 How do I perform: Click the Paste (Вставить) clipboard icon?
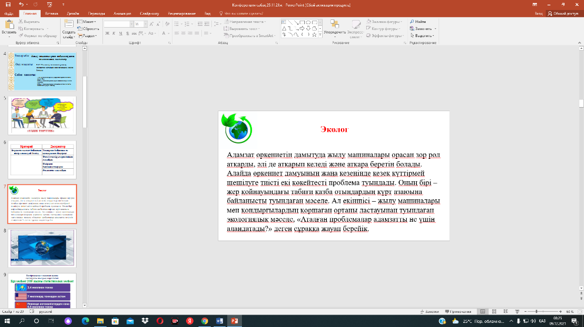pyautogui.click(x=9, y=25)
